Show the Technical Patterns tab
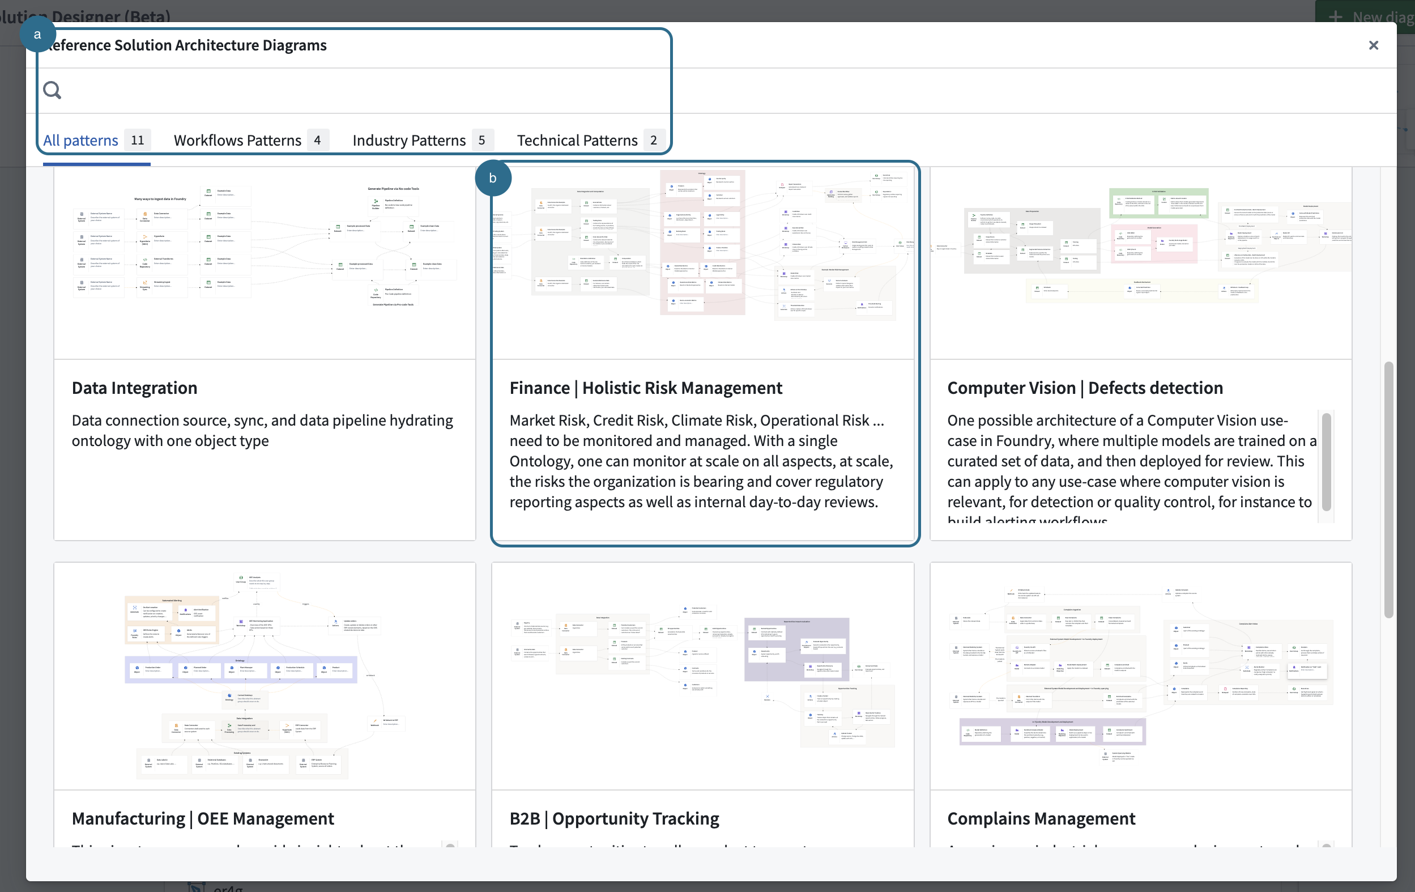 tap(591, 141)
